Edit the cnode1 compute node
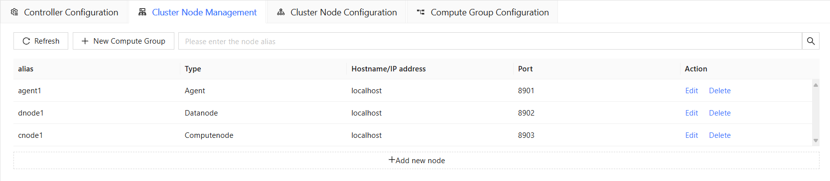This screenshot has height=181, width=830. point(692,135)
